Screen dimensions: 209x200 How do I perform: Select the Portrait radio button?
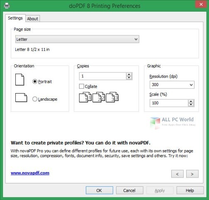pyautogui.click(x=35, y=81)
